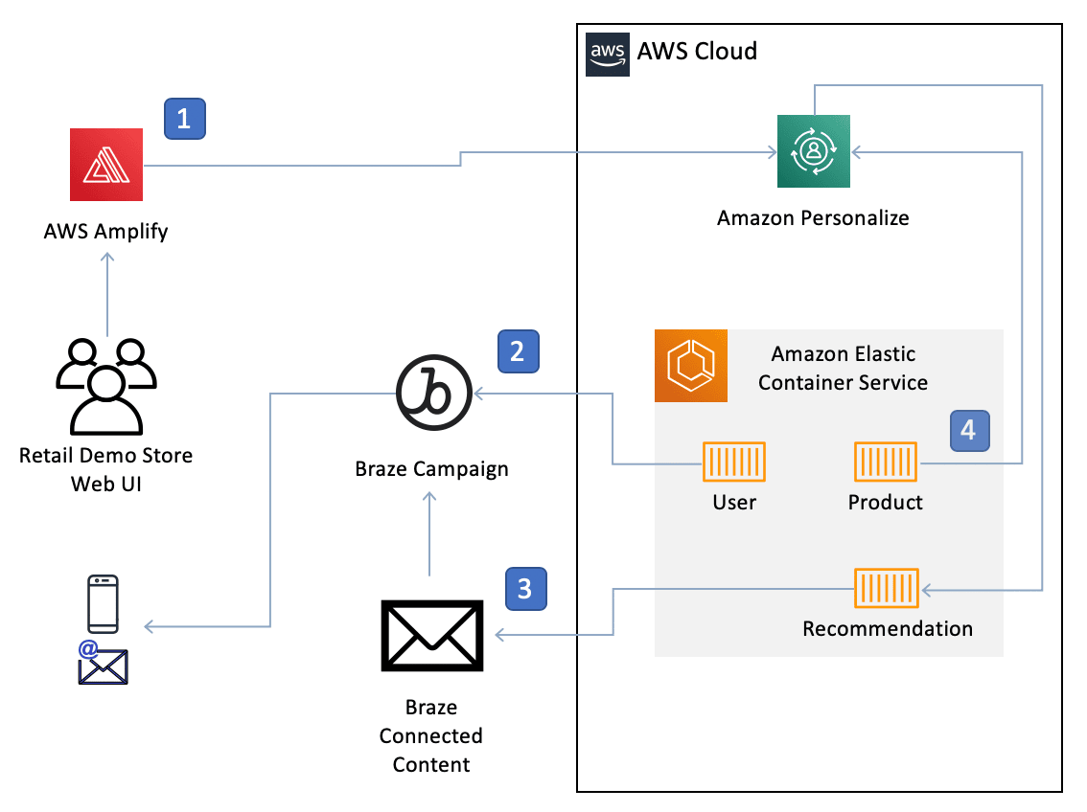Click the red AWS Amplify icon
Screen dimensions: 1087x812
(106, 165)
